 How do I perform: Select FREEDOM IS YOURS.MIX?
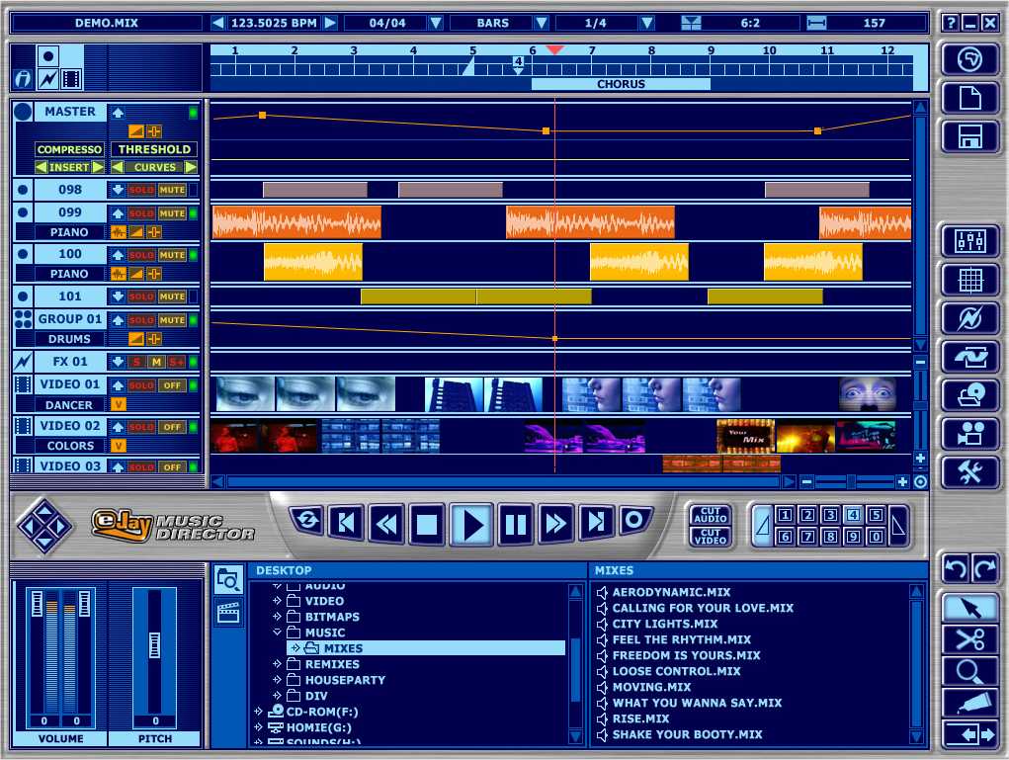pos(686,655)
